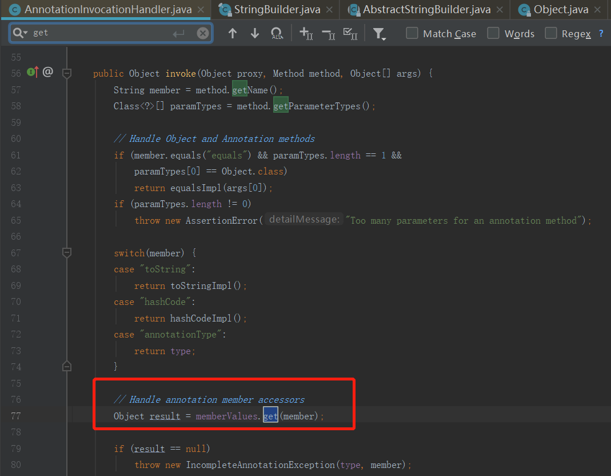Unselect occurrence icon in search bar
Viewport: 611px width, 476px height.
(x=328, y=34)
